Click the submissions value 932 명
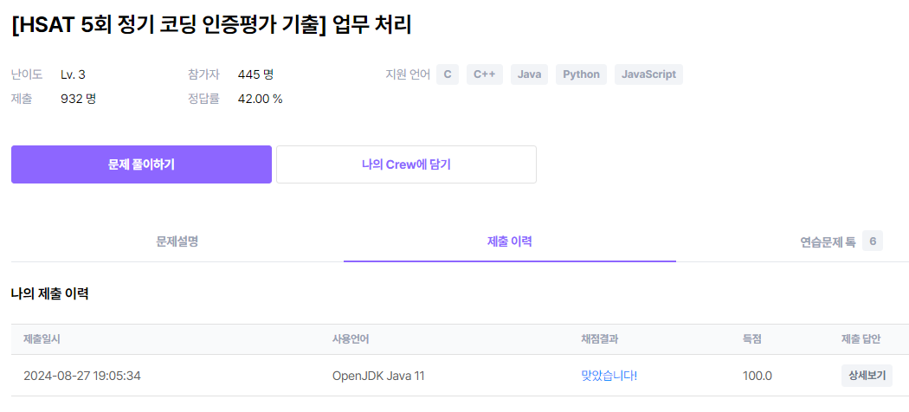909x412 pixels. (x=78, y=99)
